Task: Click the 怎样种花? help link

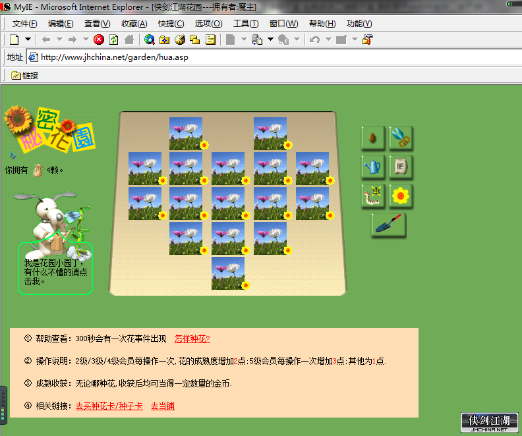Action: (192, 339)
